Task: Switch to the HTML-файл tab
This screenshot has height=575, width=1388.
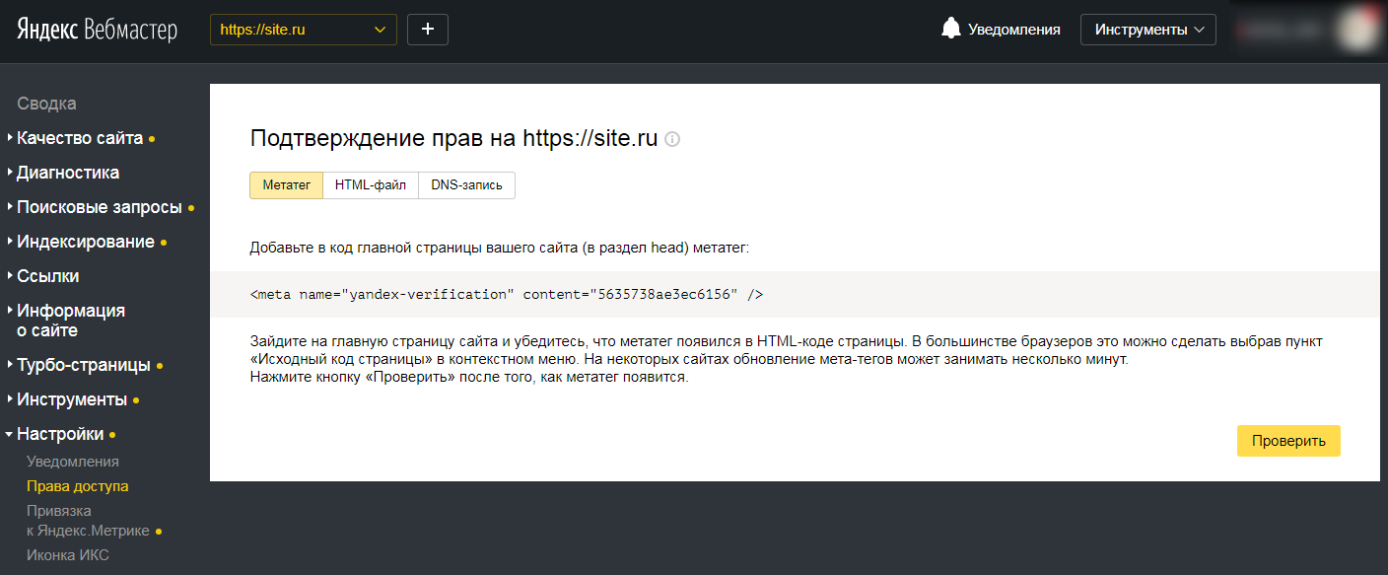Action: (371, 185)
